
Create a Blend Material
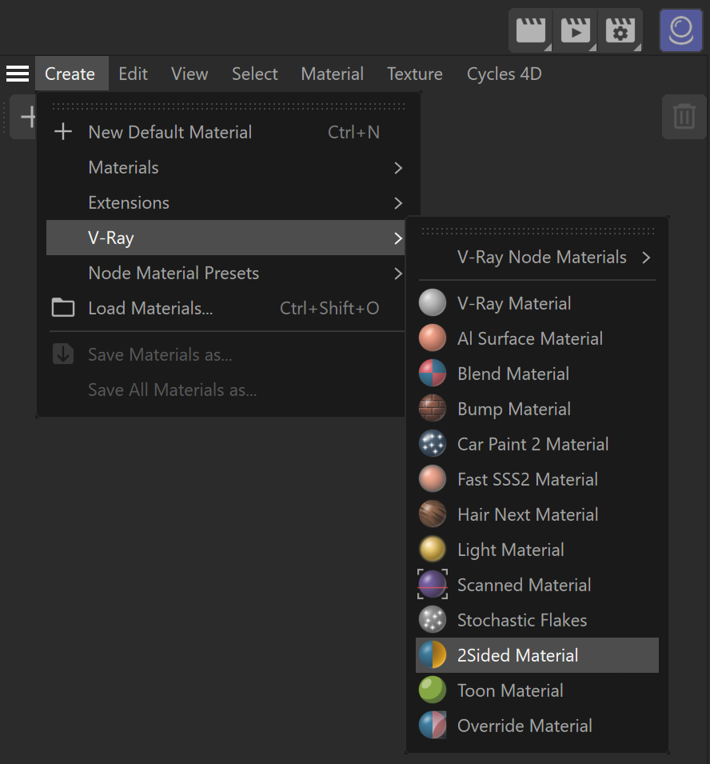(x=537, y=374)
